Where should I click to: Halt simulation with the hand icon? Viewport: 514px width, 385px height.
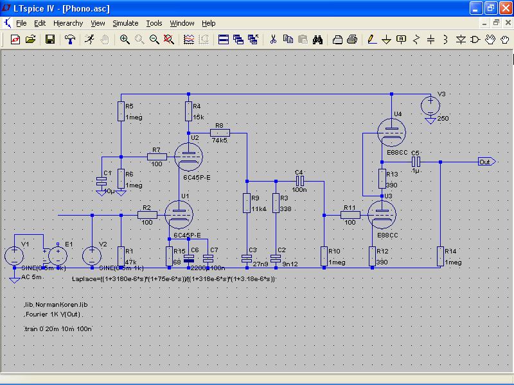pyautogui.click(x=105, y=40)
